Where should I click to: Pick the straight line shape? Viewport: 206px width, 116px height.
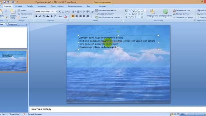pyautogui.click(x=129, y=11)
